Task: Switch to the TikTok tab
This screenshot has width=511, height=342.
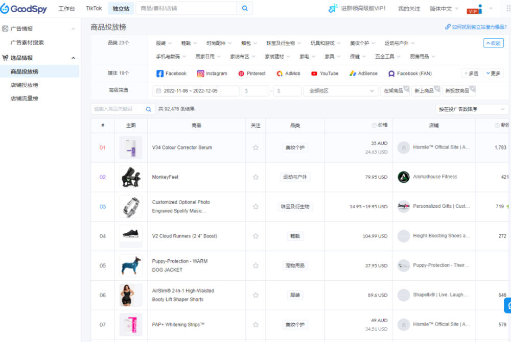Action: click(94, 9)
